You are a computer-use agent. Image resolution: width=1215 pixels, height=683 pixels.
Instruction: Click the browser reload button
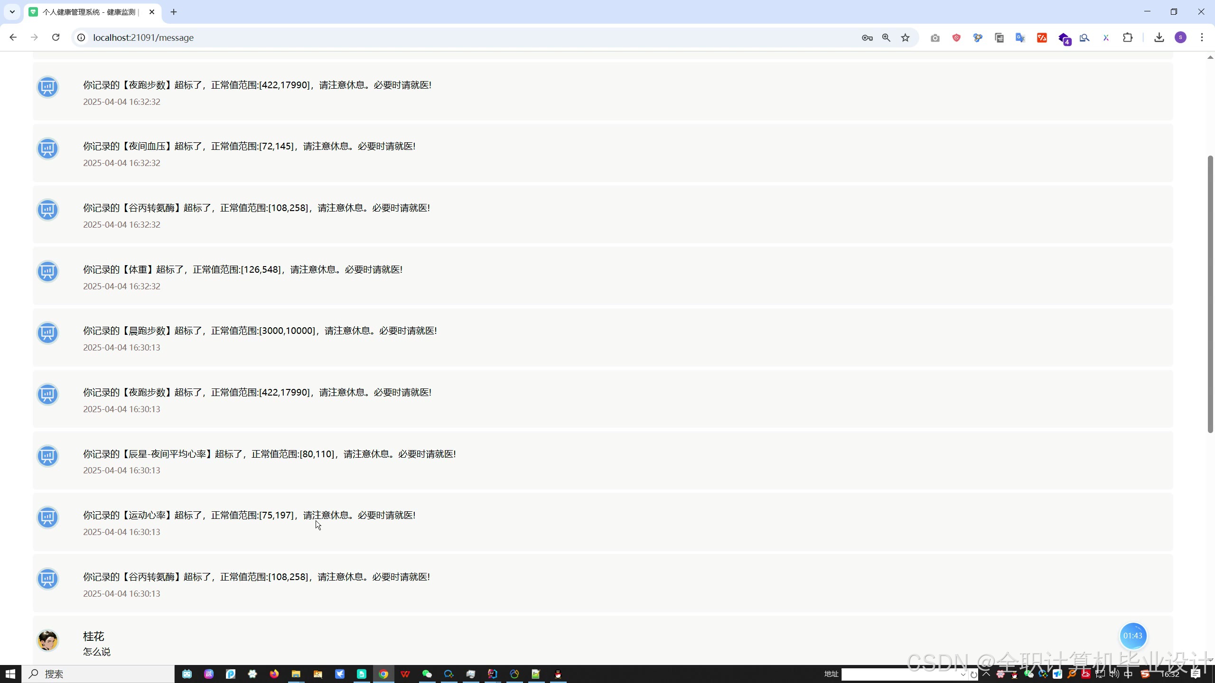click(56, 37)
